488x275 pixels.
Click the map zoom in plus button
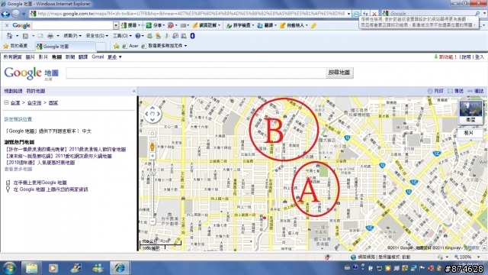point(152,156)
